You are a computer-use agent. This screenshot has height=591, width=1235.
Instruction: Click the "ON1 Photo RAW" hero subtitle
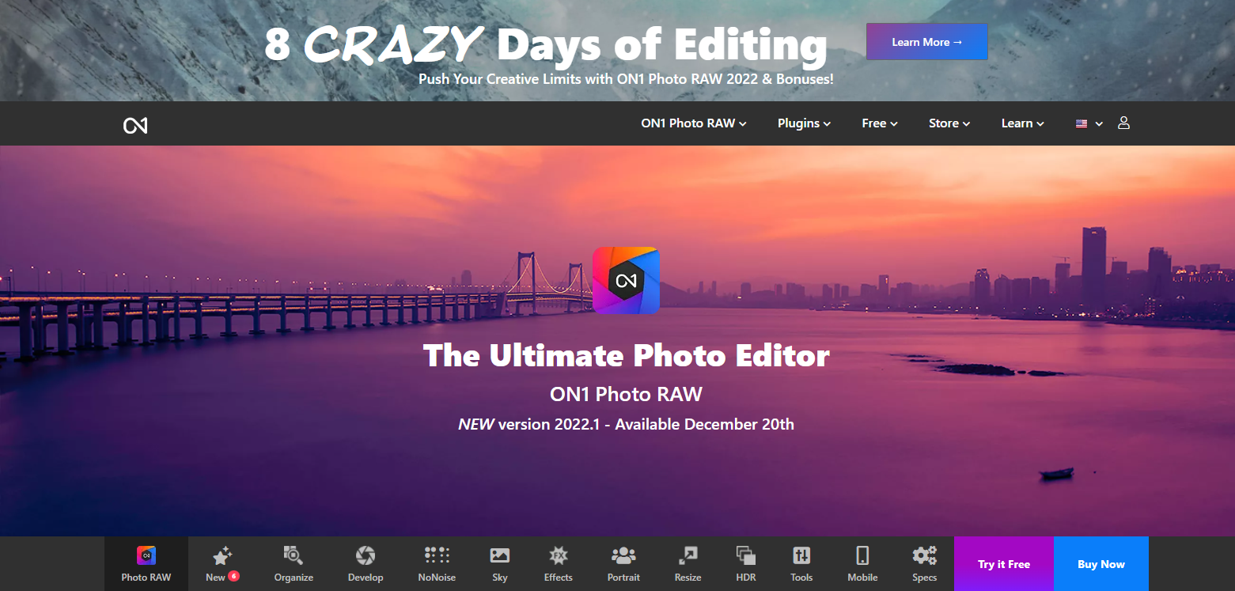(x=626, y=394)
